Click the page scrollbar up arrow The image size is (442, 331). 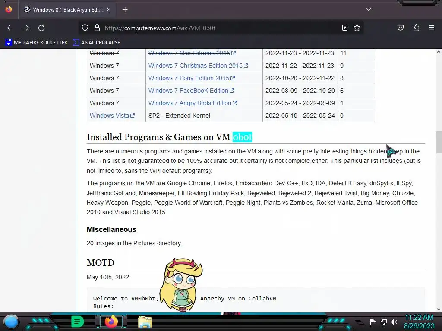439,52
